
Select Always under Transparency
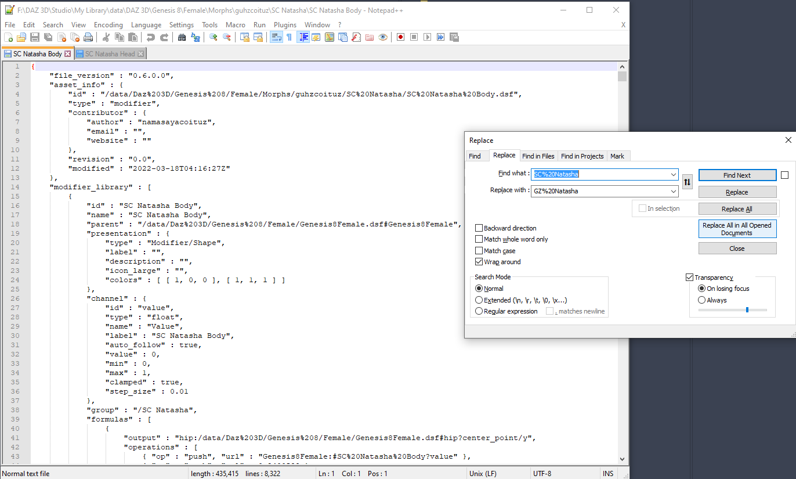coord(702,300)
